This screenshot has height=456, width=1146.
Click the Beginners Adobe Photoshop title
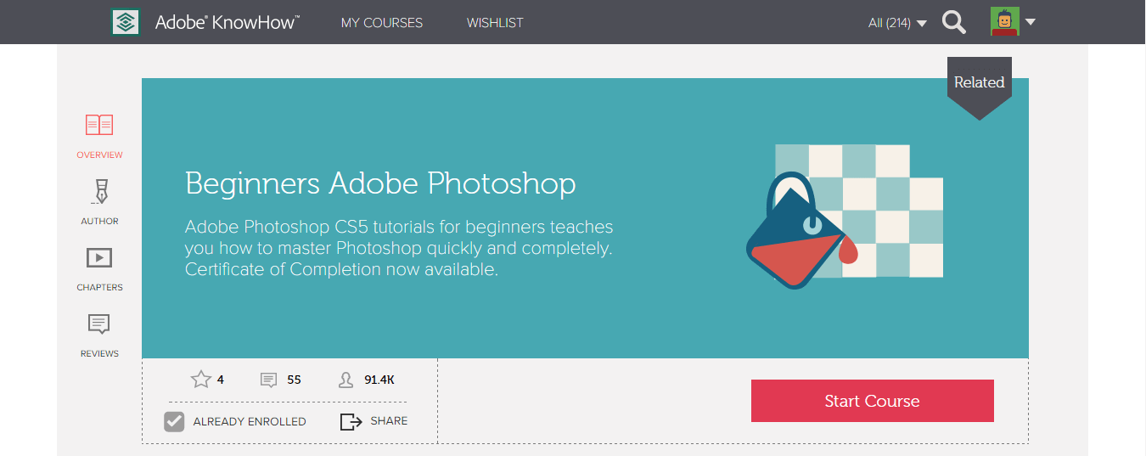click(380, 183)
